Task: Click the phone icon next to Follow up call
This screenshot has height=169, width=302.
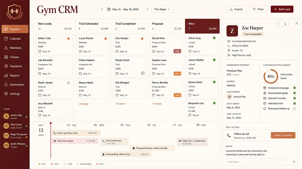Action: 229,135
